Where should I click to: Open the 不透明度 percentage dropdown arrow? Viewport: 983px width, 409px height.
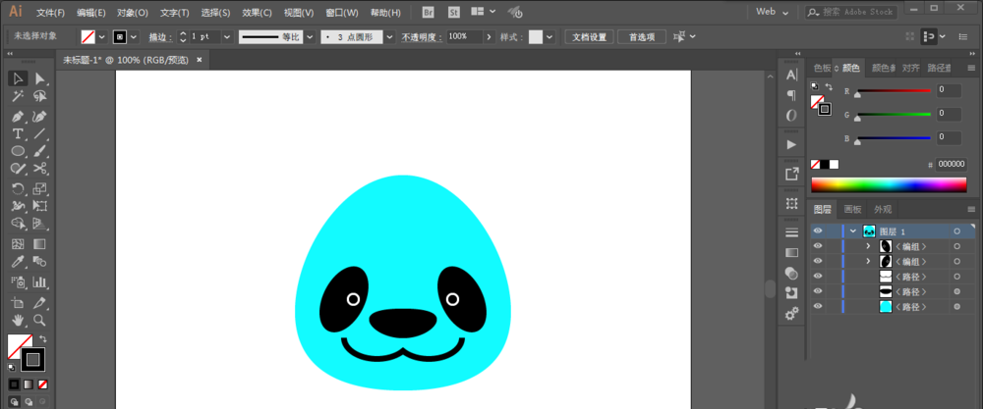click(489, 37)
